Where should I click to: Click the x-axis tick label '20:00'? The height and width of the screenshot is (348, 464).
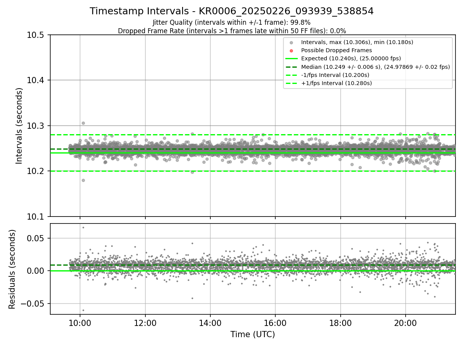click(406, 324)
